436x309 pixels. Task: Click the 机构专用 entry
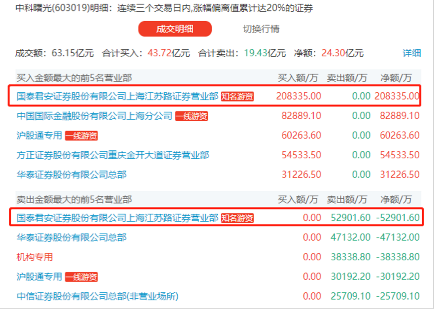[x=35, y=257]
